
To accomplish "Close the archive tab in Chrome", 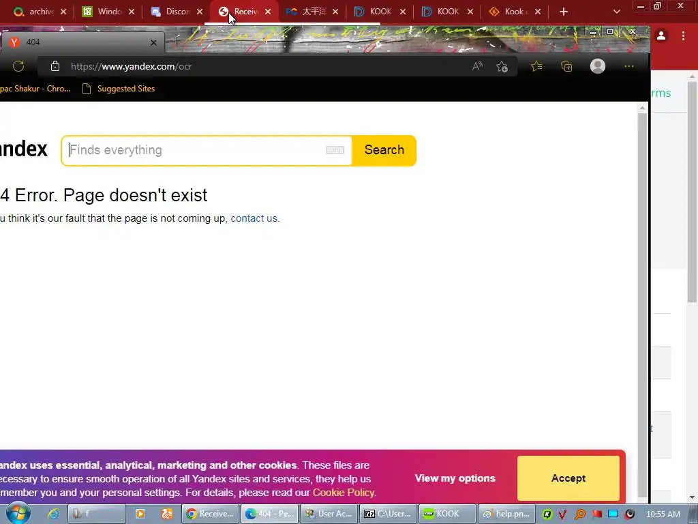I will pyautogui.click(x=63, y=12).
